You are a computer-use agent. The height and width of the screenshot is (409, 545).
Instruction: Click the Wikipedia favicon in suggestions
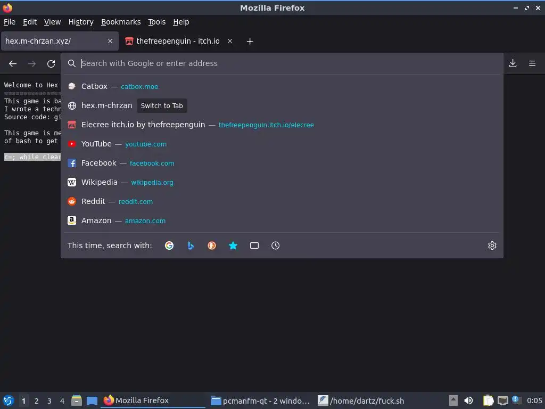coord(72,182)
